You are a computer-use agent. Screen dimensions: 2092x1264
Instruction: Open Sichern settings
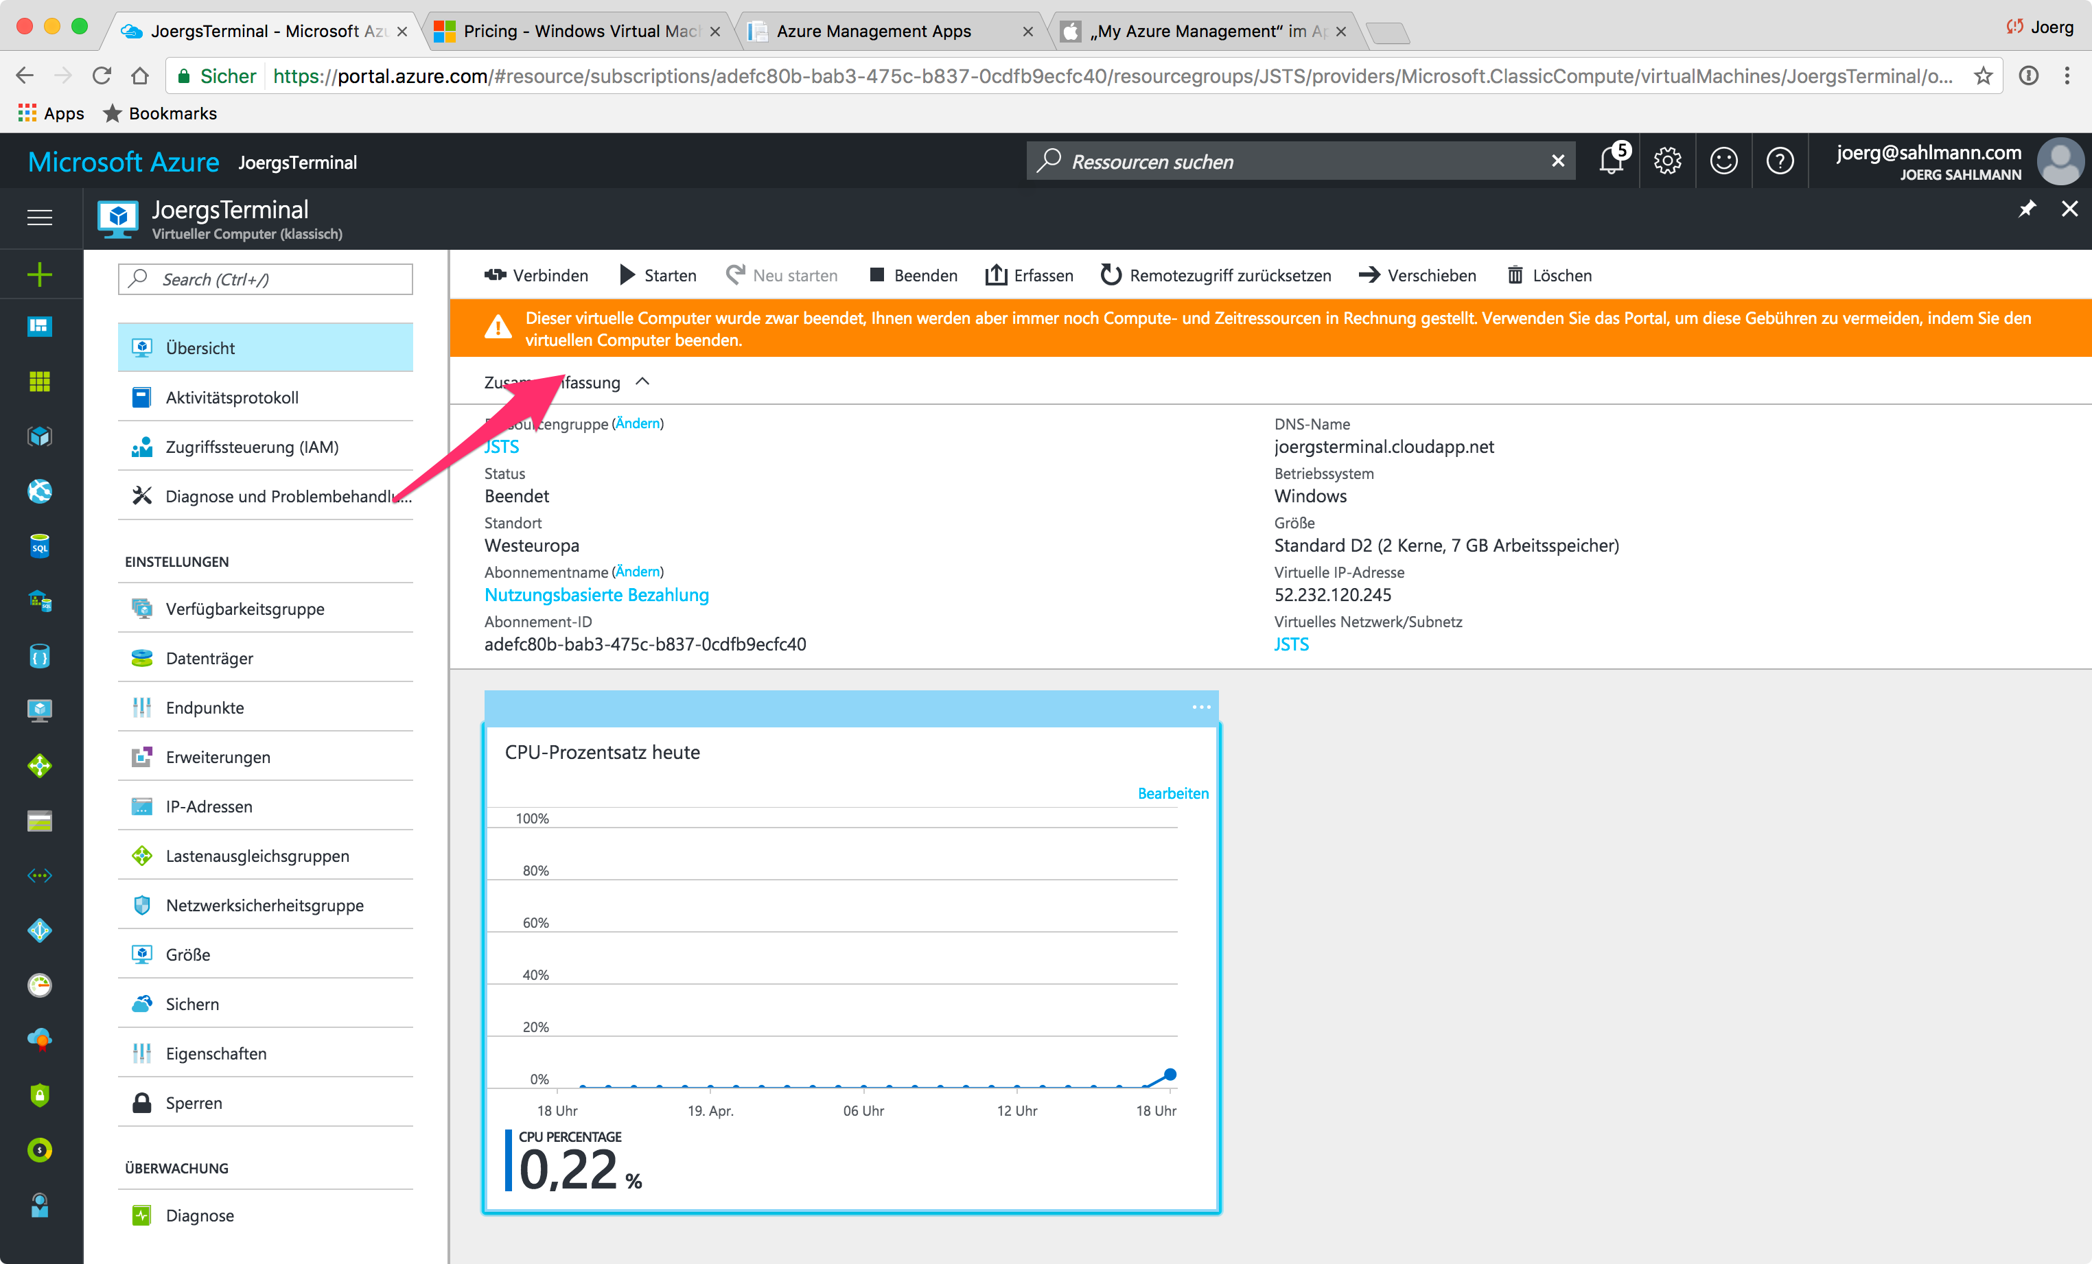tap(265, 1003)
